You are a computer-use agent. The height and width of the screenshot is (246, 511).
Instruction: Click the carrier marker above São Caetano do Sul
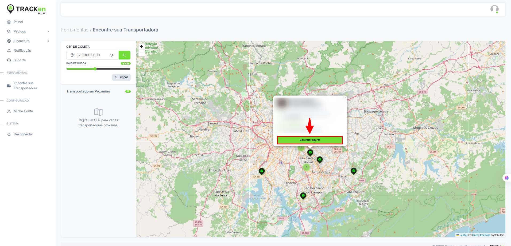point(310,152)
